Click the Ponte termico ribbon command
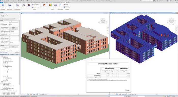The width and height of the screenshot is (178, 97). pos(35,4)
